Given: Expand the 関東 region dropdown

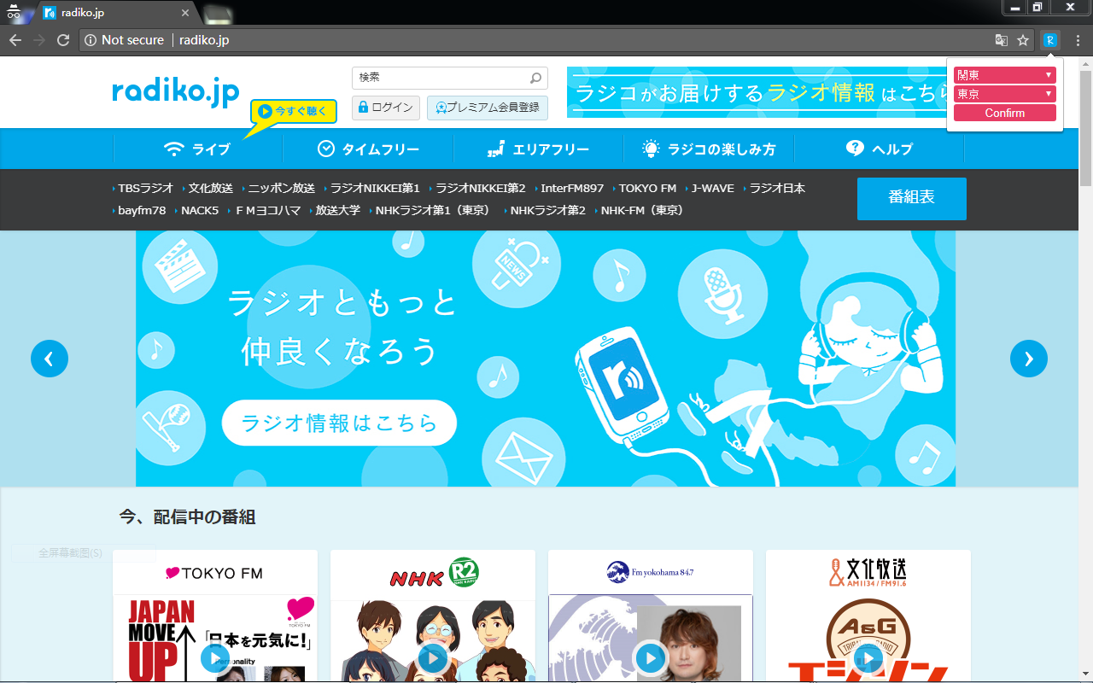Looking at the screenshot, I should (x=1004, y=75).
